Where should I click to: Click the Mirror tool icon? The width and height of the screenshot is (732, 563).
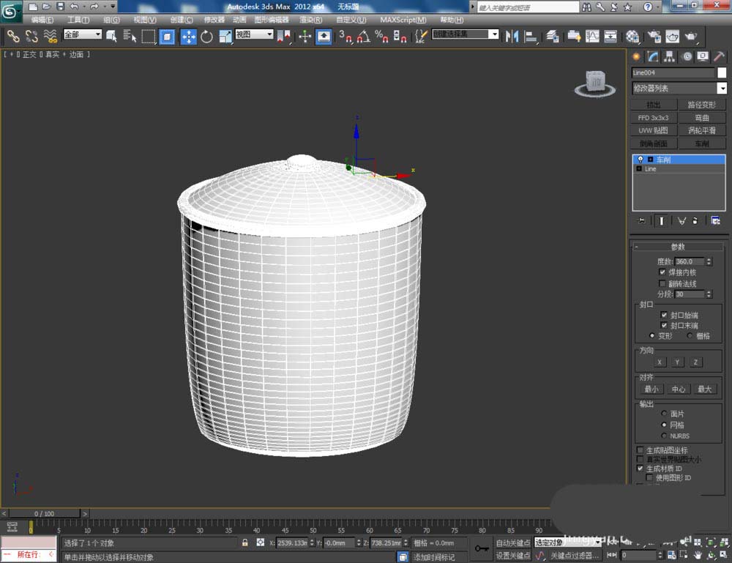(512, 36)
